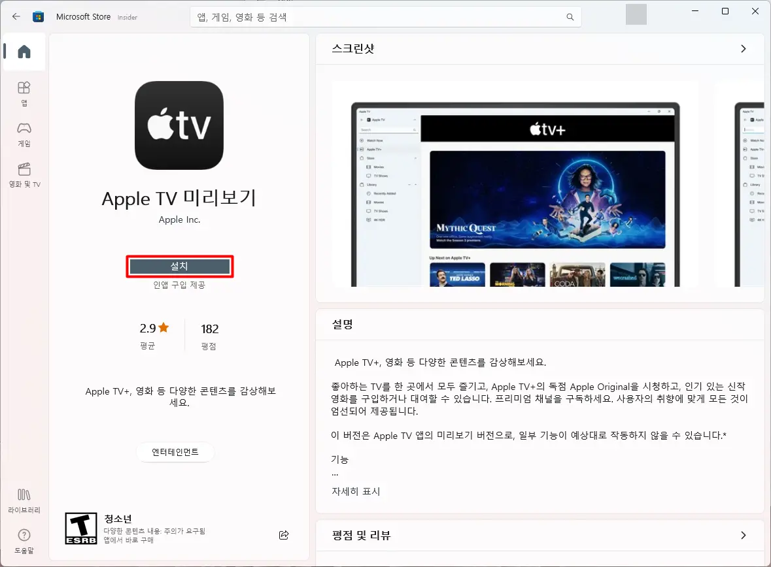Image resolution: width=771 pixels, height=567 pixels.
Task: Expand 평점 및 리뷰 section chevron
Action: point(744,535)
